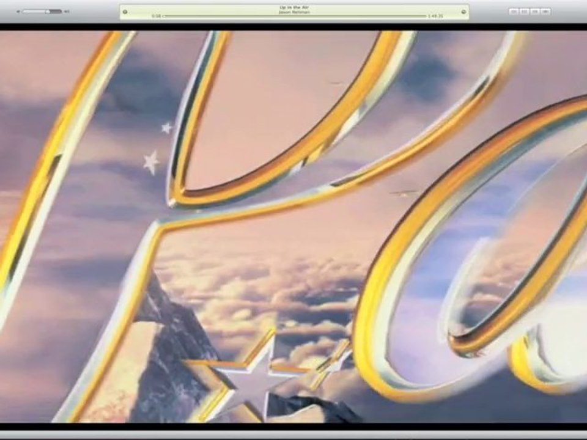Image resolution: width=587 pixels, height=440 pixels.
Task: Click the elapsed time readout
Action: (x=157, y=16)
